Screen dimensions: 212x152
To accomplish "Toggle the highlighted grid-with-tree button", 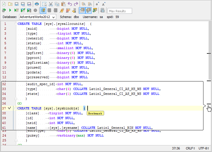I will point(88,10).
